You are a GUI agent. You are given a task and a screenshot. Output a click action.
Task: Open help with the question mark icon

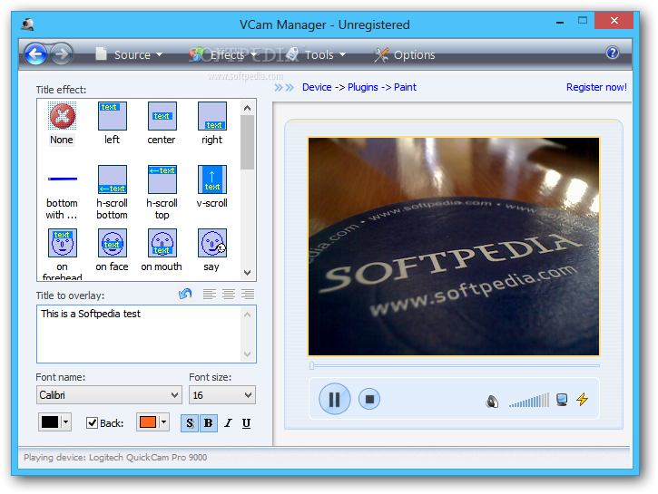tap(613, 53)
